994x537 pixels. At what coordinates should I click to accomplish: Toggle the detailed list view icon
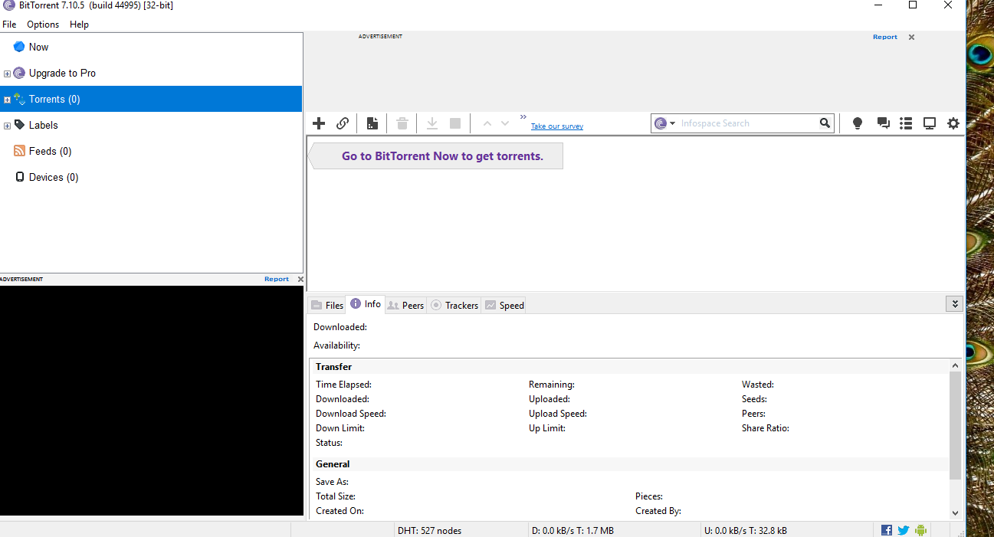906,123
